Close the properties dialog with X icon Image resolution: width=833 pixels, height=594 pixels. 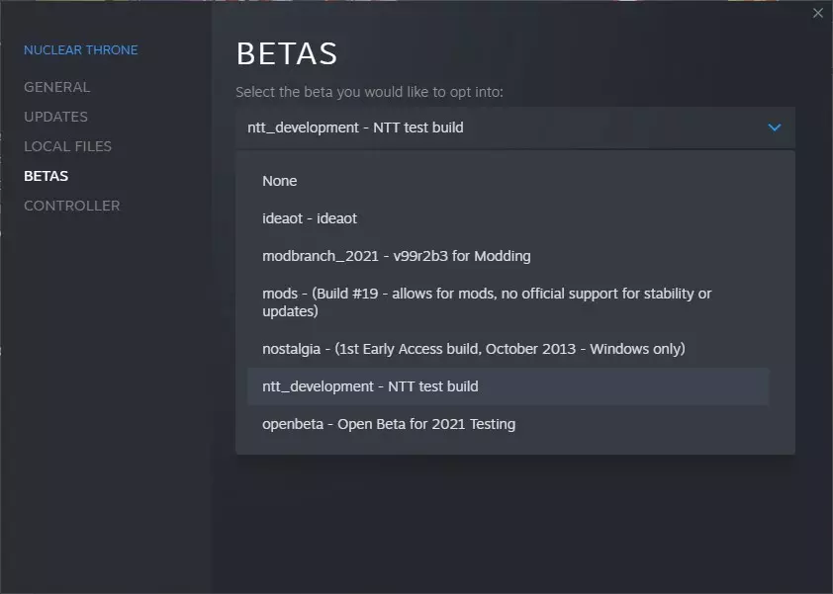coord(817,13)
